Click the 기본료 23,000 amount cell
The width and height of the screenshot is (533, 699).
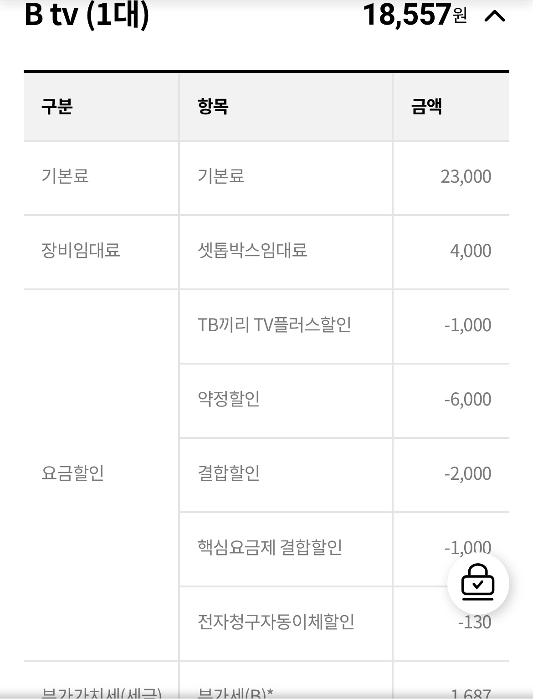(x=466, y=176)
